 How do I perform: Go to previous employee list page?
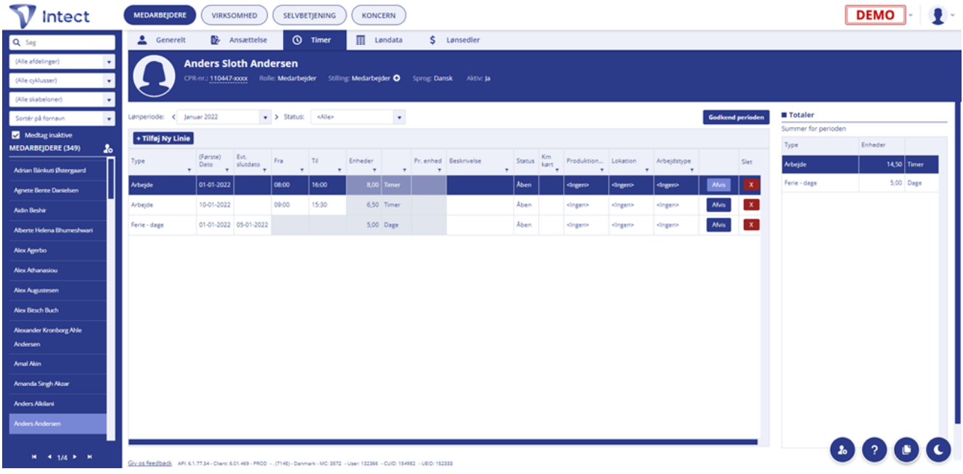(49, 457)
